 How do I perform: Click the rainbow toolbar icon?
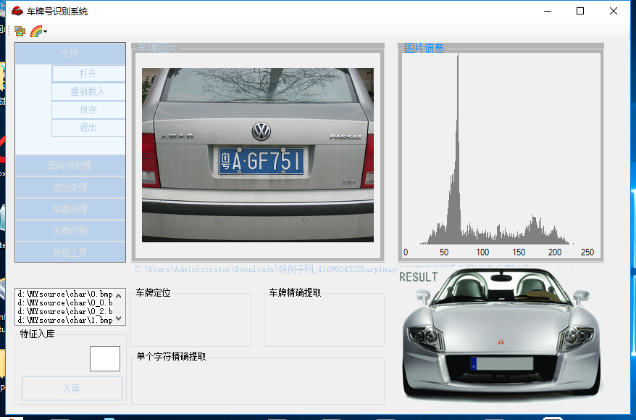(x=36, y=31)
